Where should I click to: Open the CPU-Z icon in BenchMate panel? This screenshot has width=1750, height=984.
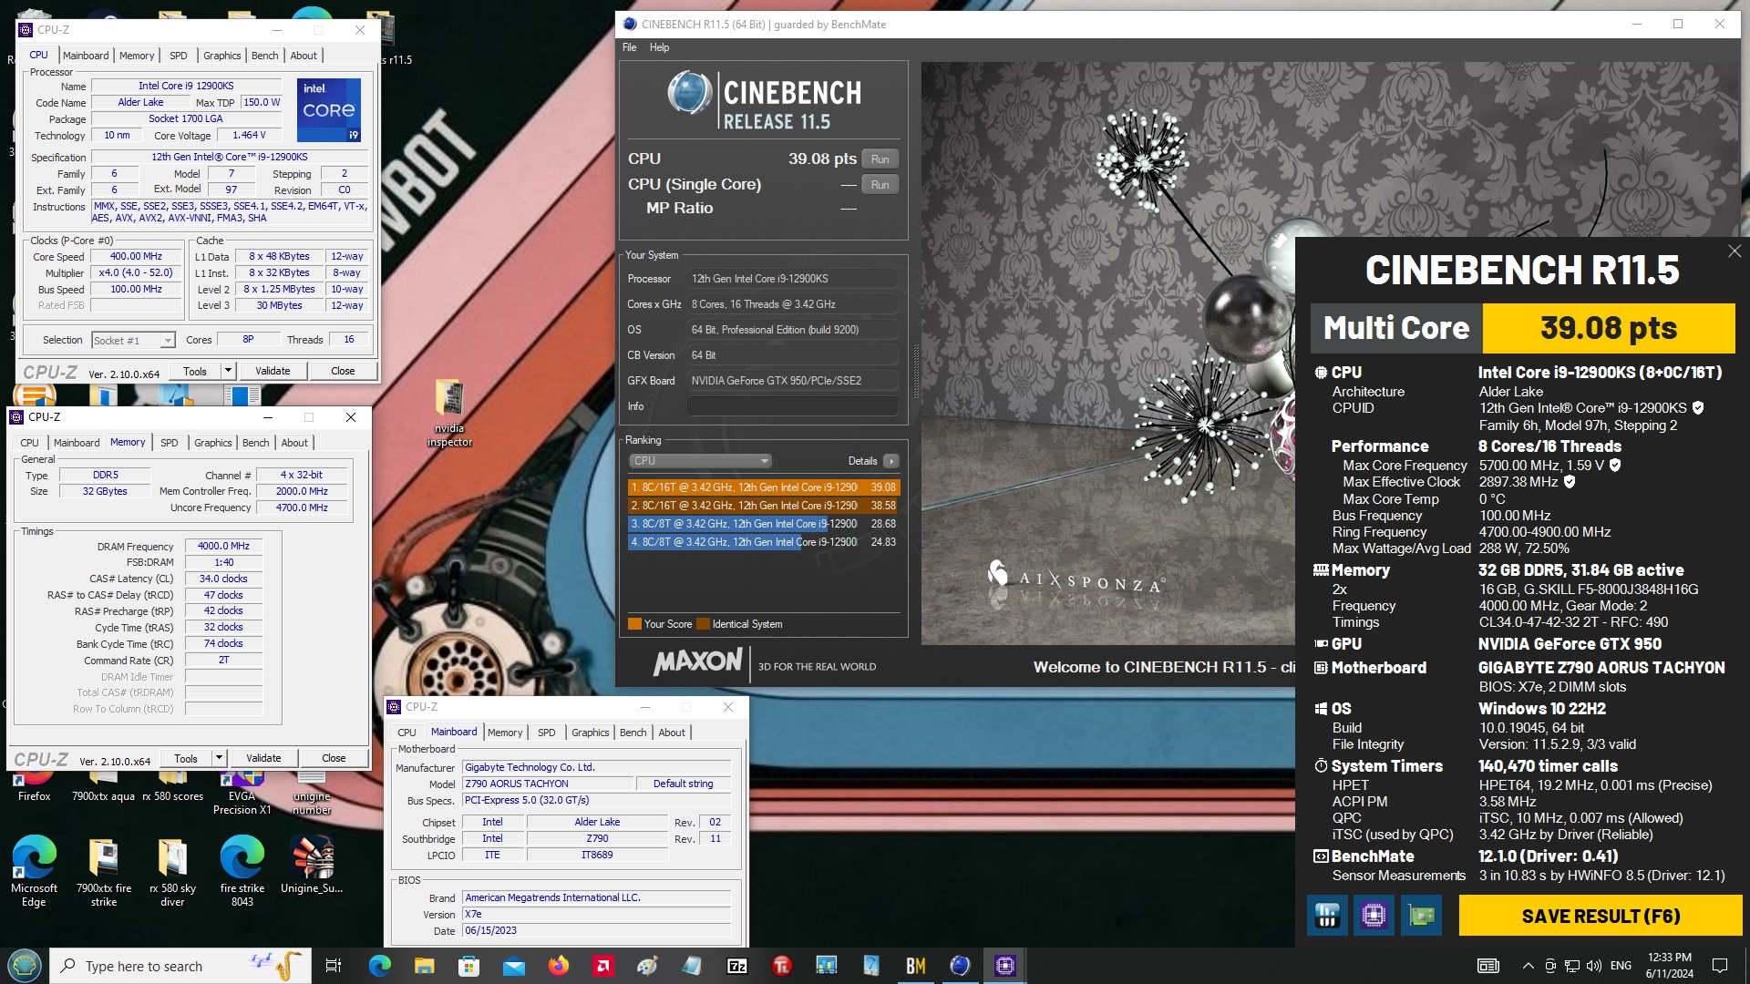tap(1374, 915)
